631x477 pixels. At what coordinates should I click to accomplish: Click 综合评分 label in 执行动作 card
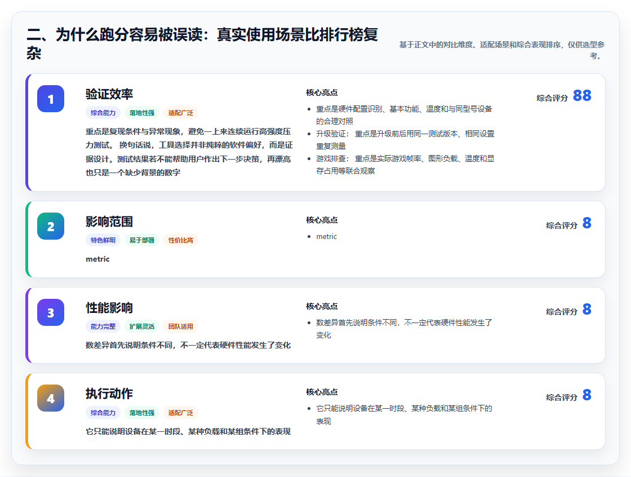coord(562,397)
